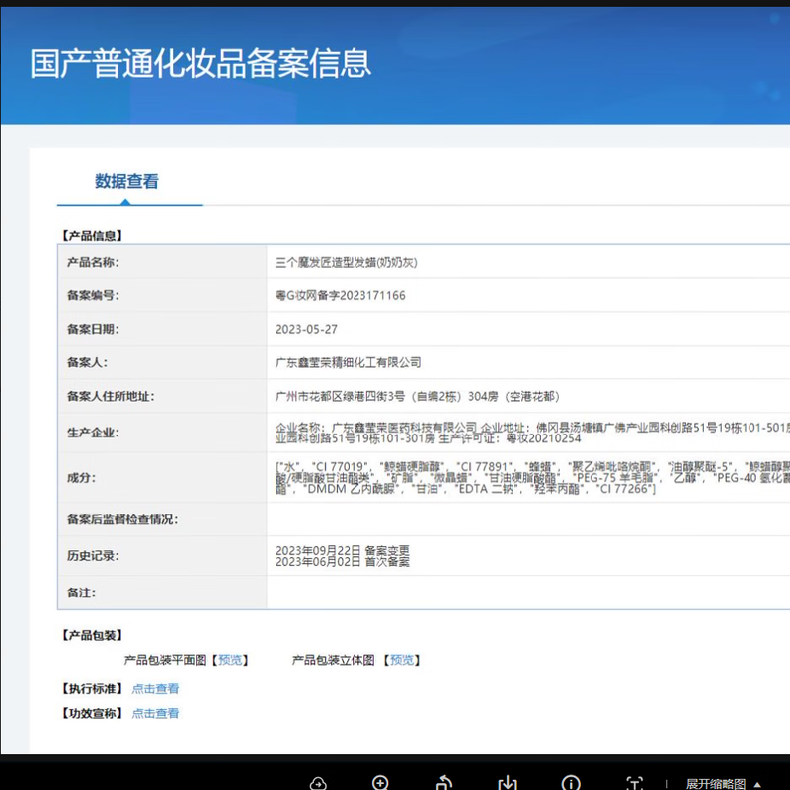The width and height of the screenshot is (790, 790).
Task: Click the cloud save icon in bottom toolbar
Action: point(318,783)
